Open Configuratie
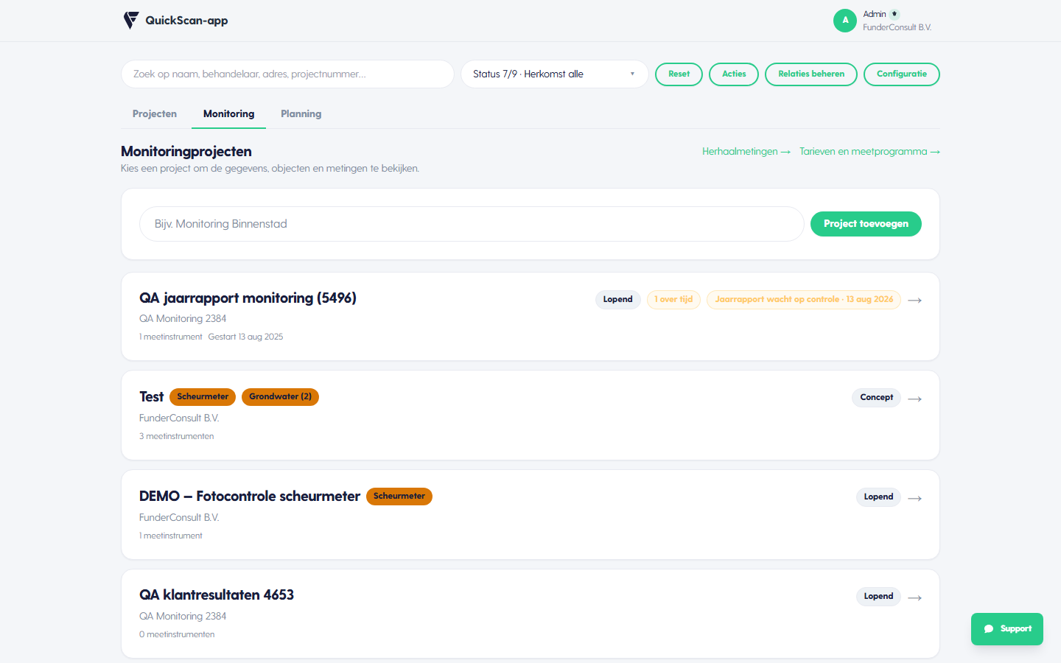Screen dimensions: 1061x663 (x=902, y=74)
